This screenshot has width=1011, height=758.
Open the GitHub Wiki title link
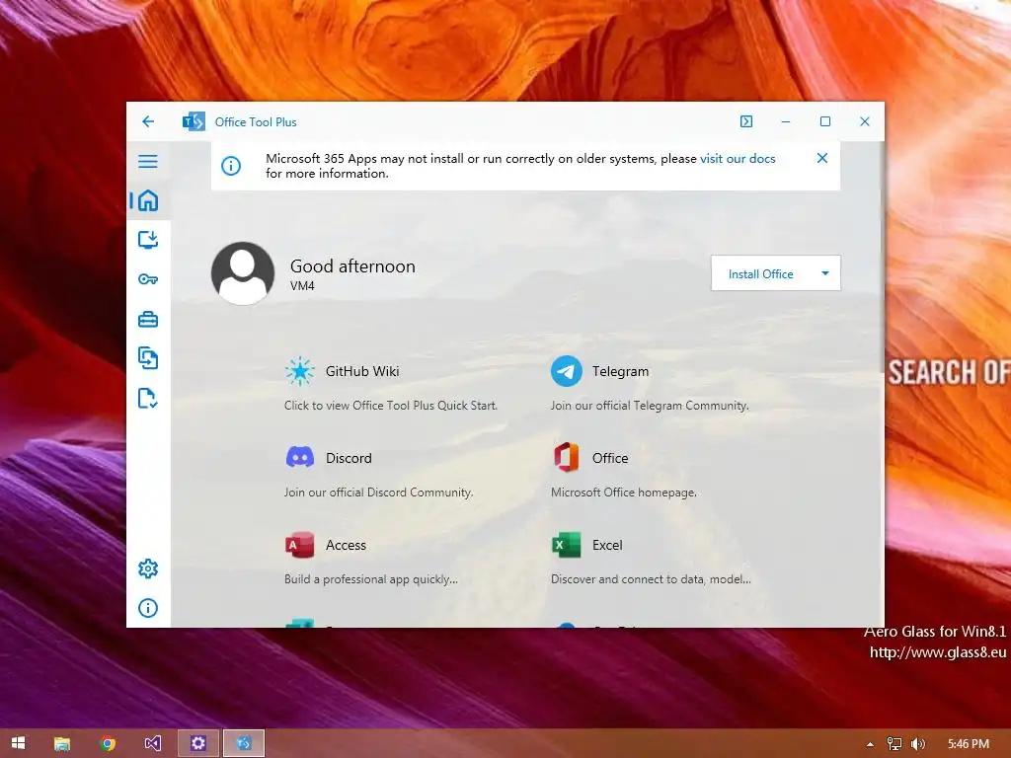pos(362,371)
